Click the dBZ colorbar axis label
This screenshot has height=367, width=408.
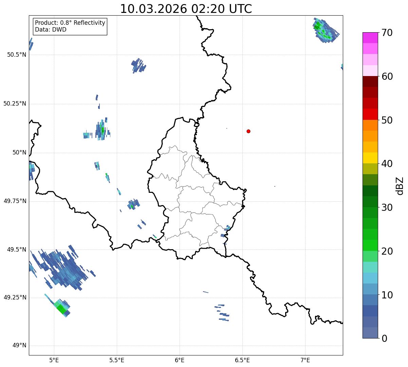pos(400,185)
